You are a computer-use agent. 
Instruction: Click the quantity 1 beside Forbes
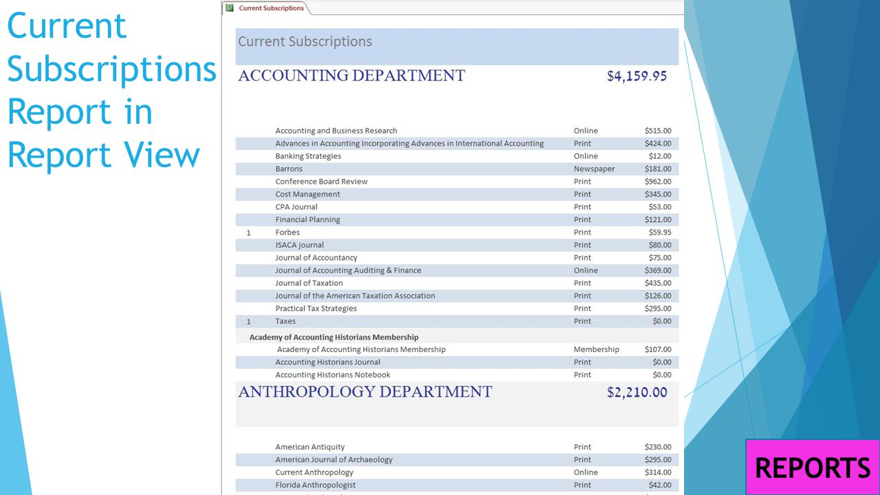pos(249,233)
